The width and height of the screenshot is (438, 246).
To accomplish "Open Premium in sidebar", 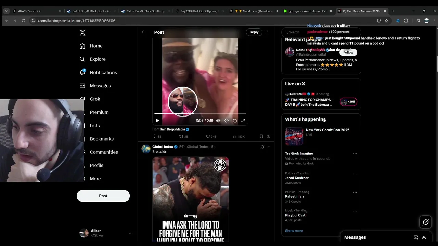I will click(99, 112).
